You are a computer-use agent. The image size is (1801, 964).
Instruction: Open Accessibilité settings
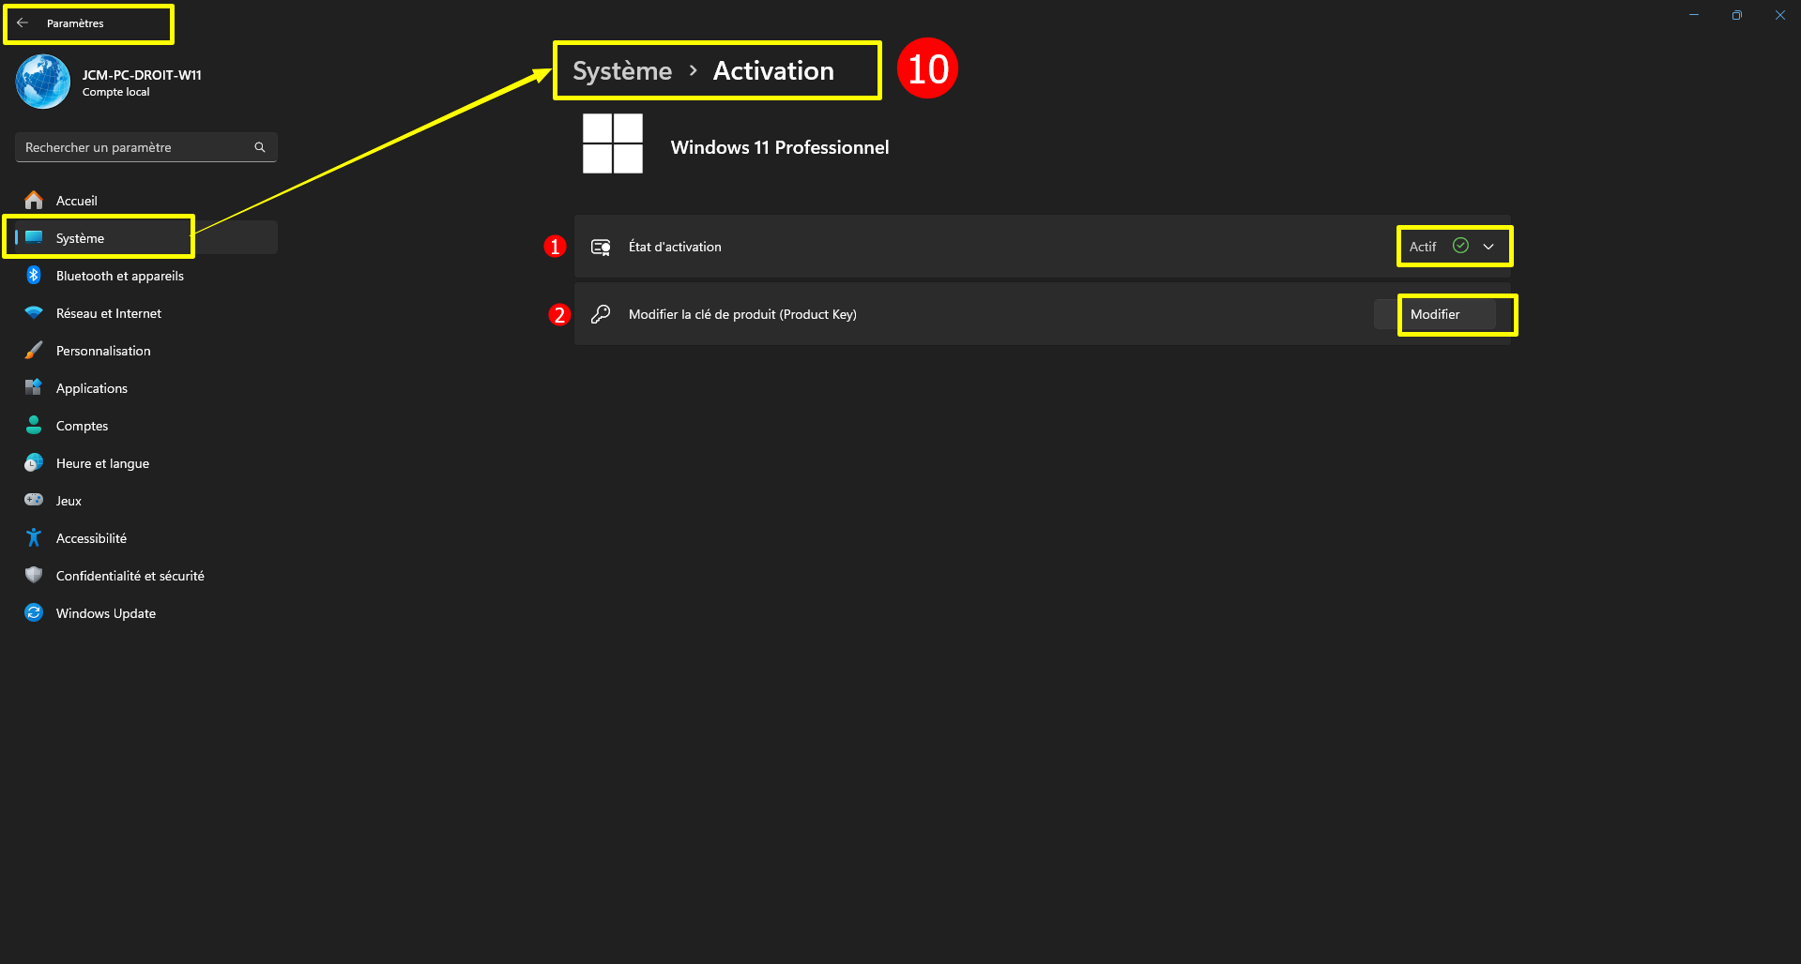[x=146, y=538]
